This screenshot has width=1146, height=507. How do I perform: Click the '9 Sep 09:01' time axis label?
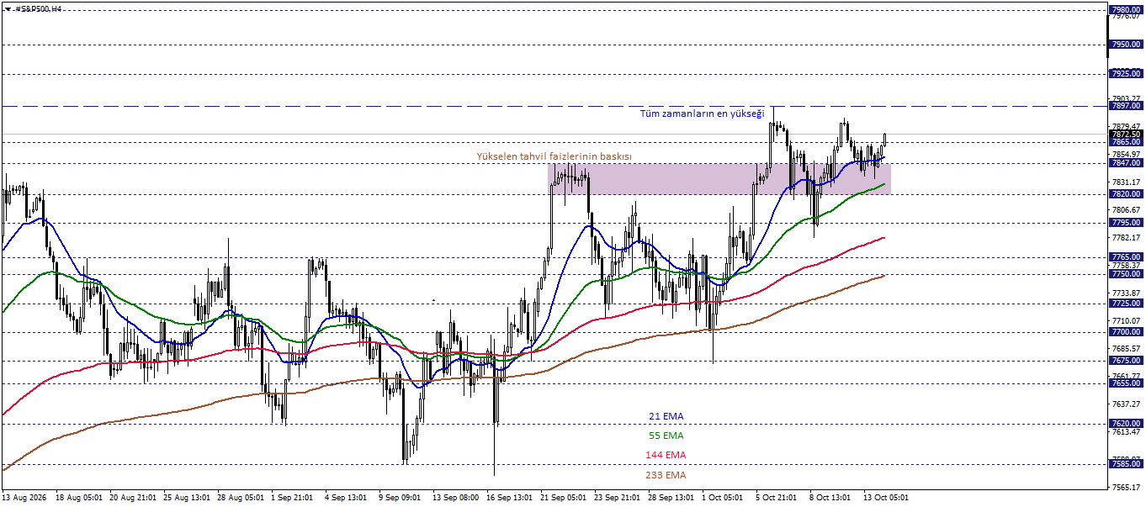pos(400,498)
